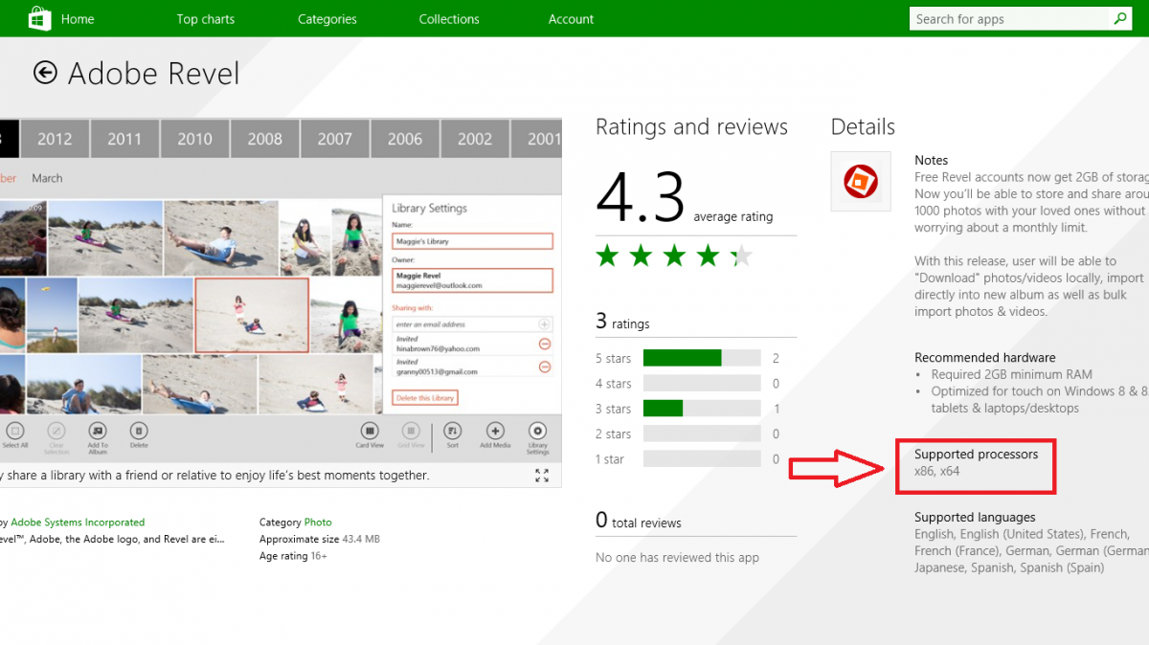This screenshot has height=645, width=1149.
Task: Select the 2007 year tab
Action: point(335,139)
